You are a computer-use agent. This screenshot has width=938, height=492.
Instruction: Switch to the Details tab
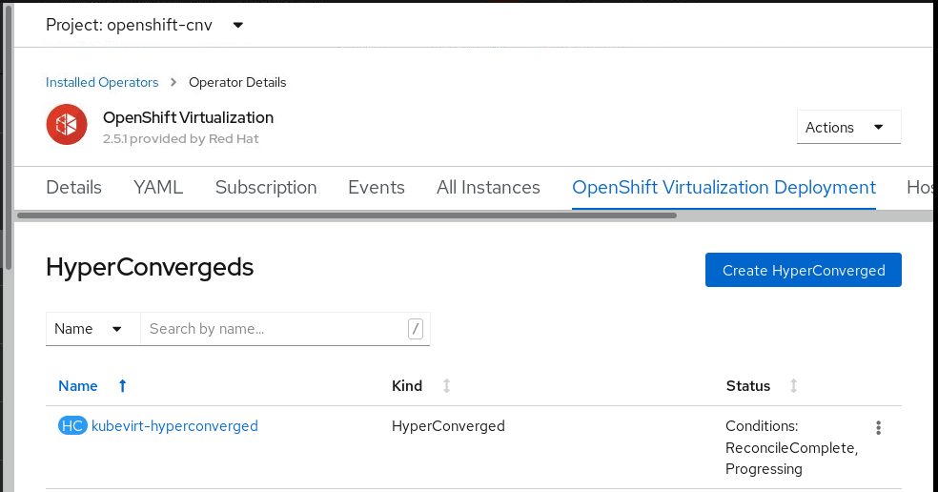coord(73,188)
